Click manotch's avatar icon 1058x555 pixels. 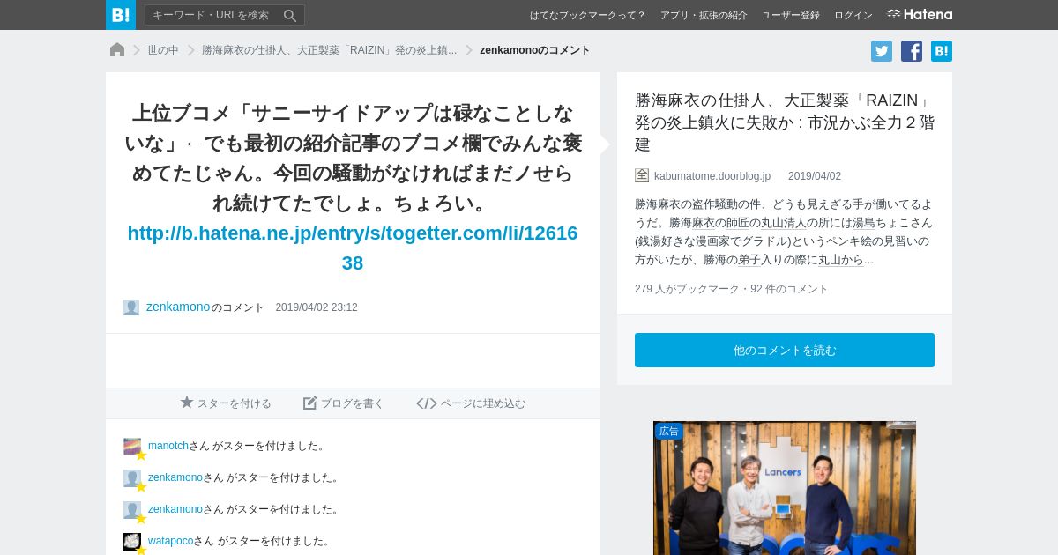132,447
